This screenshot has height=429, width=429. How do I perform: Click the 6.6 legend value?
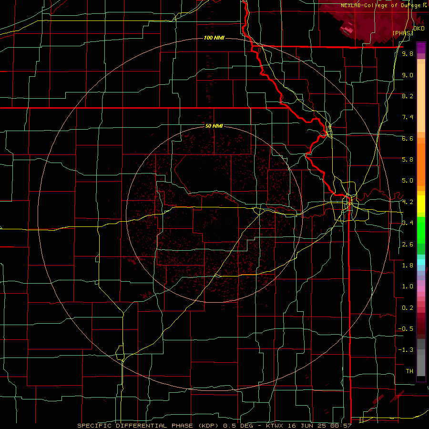point(408,138)
